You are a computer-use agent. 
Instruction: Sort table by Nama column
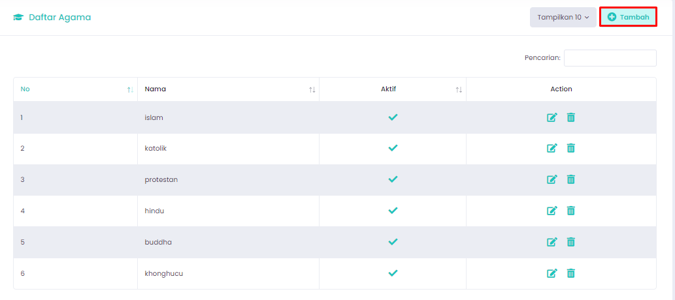pyautogui.click(x=229, y=89)
